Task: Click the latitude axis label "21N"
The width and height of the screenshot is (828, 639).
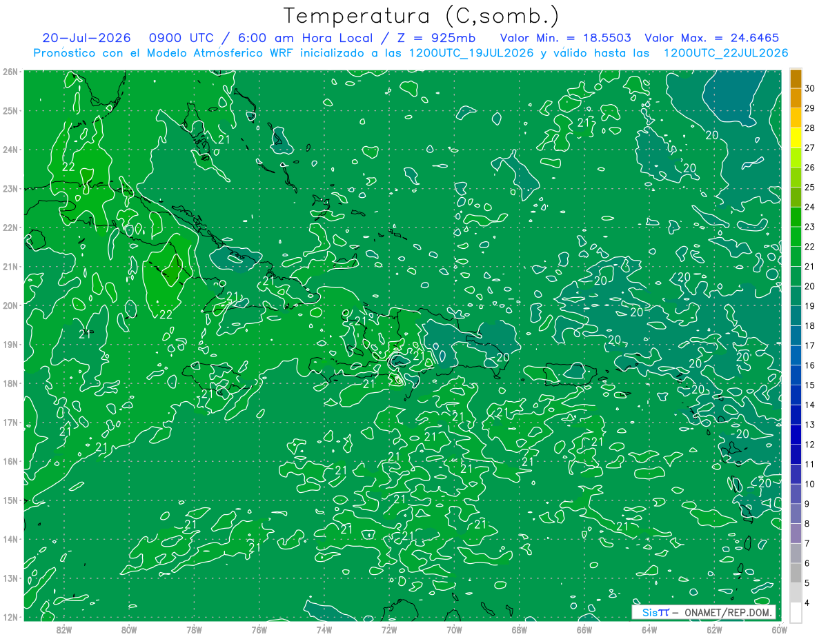Action: coord(10,266)
